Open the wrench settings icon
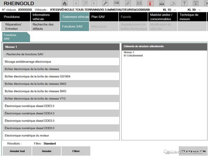The image size is (208, 156). click(x=105, y=3)
